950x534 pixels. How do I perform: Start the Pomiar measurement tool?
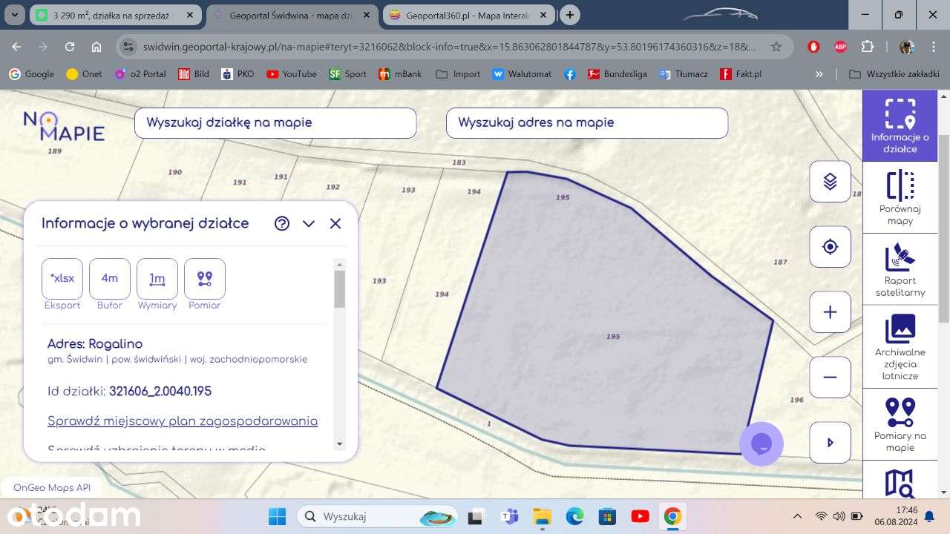click(x=205, y=279)
